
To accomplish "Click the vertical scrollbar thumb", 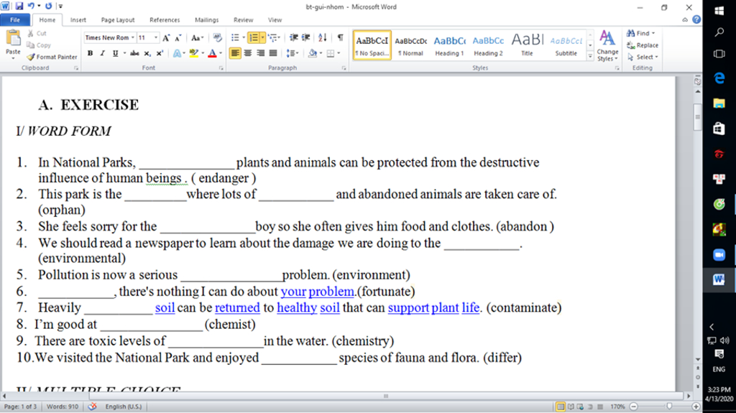I will coord(697,116).
